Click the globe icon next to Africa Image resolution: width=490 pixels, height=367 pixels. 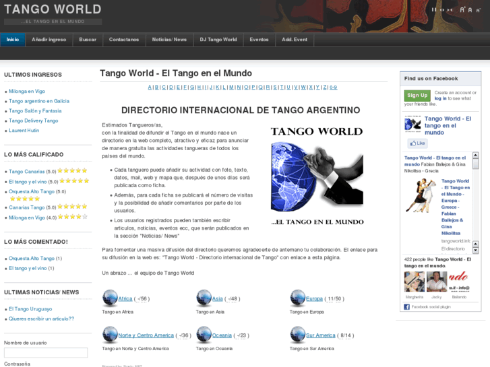[110, 298]
